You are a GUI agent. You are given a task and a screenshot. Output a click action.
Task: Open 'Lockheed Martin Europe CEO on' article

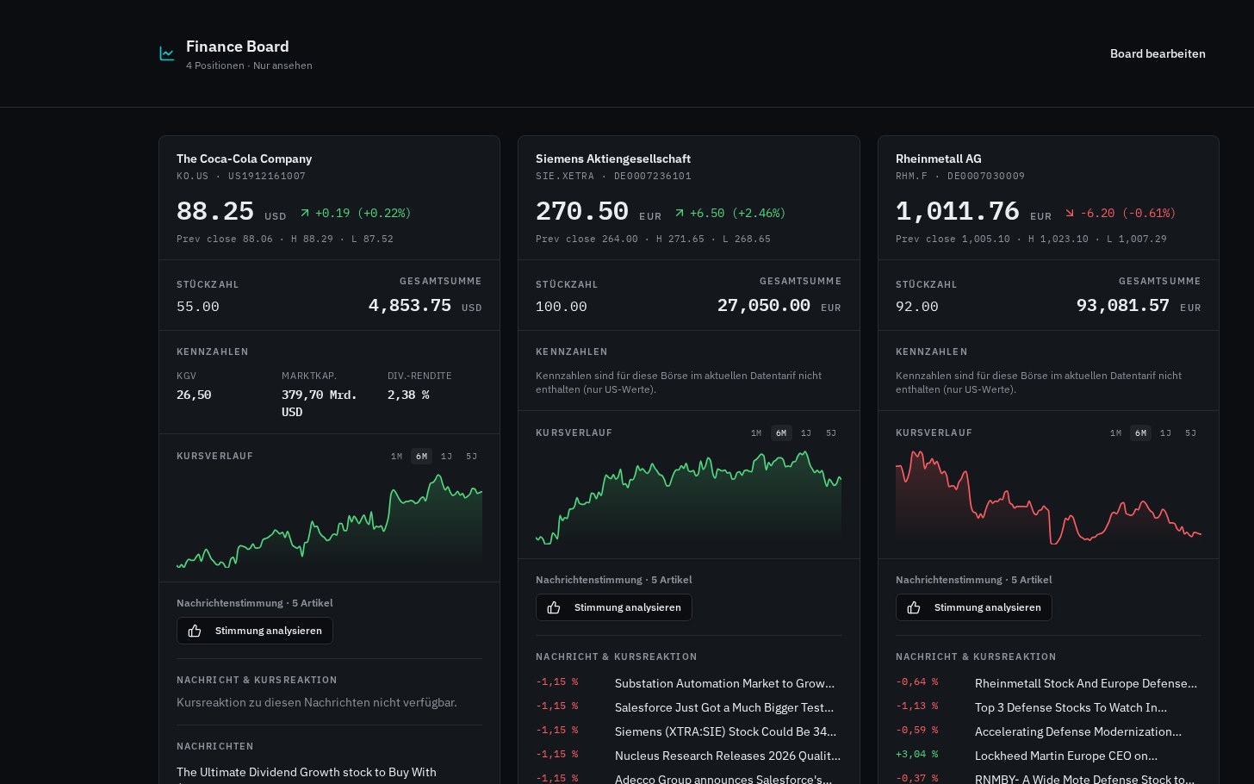click(x=1066, y=756)
